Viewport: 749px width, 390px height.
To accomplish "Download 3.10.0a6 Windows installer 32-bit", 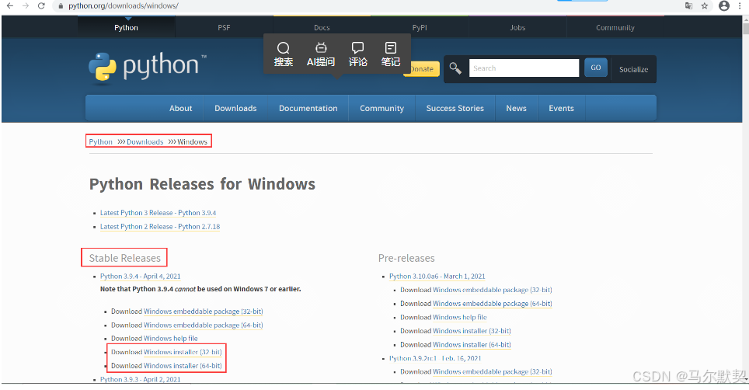I will [472, 331].
